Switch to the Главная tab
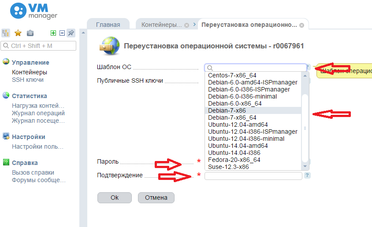The image size is (372, 227). click(108, 25)
